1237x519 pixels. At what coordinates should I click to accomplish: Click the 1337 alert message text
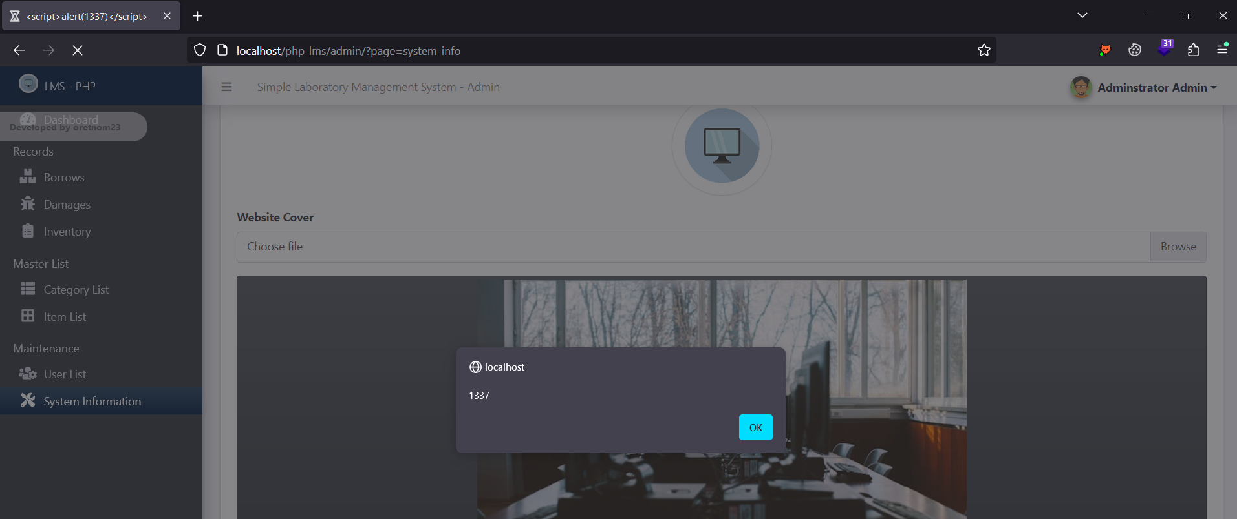click(479, 396)
